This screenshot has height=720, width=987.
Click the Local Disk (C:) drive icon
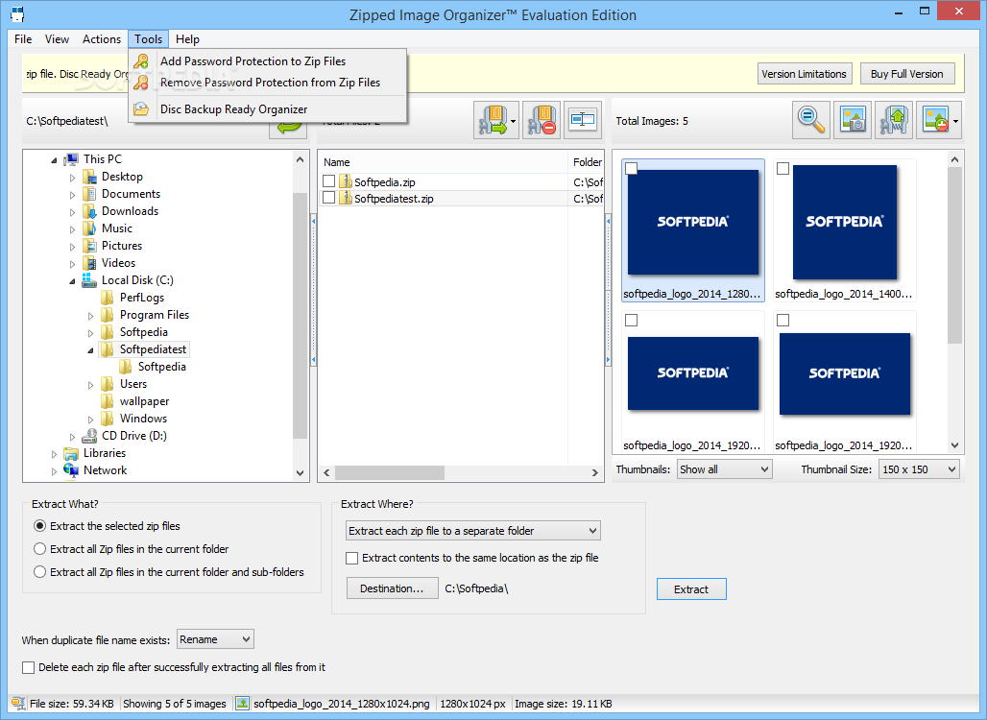89,280
